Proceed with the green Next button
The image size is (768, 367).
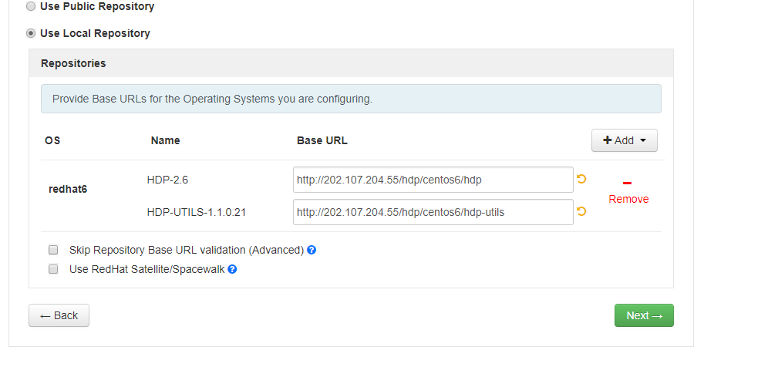[x=644, y=315]
